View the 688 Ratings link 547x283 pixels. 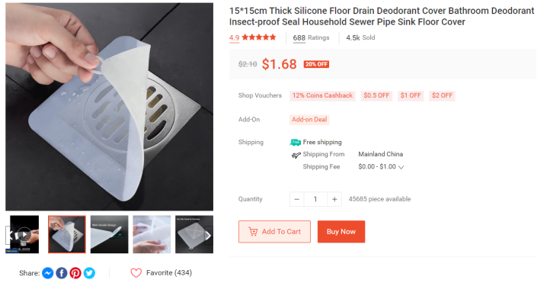pos(311,37)
